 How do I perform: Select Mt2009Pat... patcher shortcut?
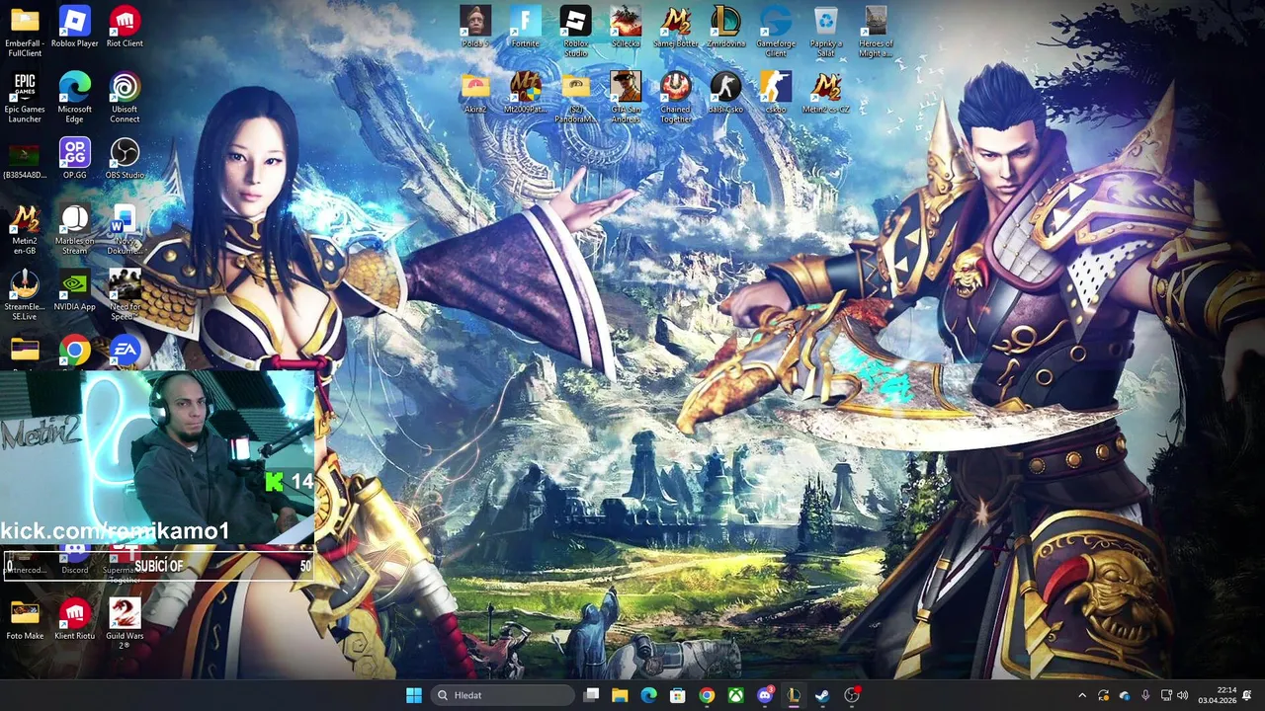coord(526,93)
